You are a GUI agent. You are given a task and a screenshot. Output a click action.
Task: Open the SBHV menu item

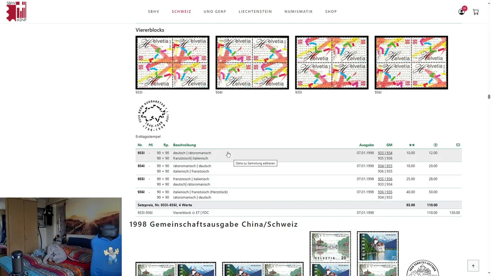tap(154, 11)
